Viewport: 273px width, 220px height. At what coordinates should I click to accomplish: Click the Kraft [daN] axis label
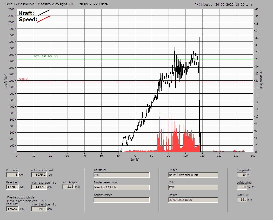(6, 80)
